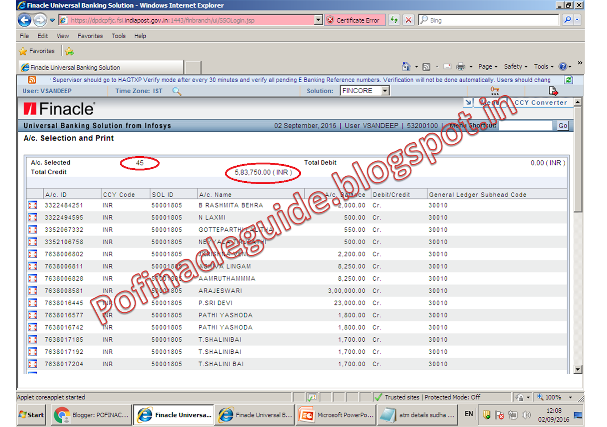This screenshot has height=427, width=607.
Task: Select the row icon for P.SRI DEVI
Action: click(x=33, y=303)
